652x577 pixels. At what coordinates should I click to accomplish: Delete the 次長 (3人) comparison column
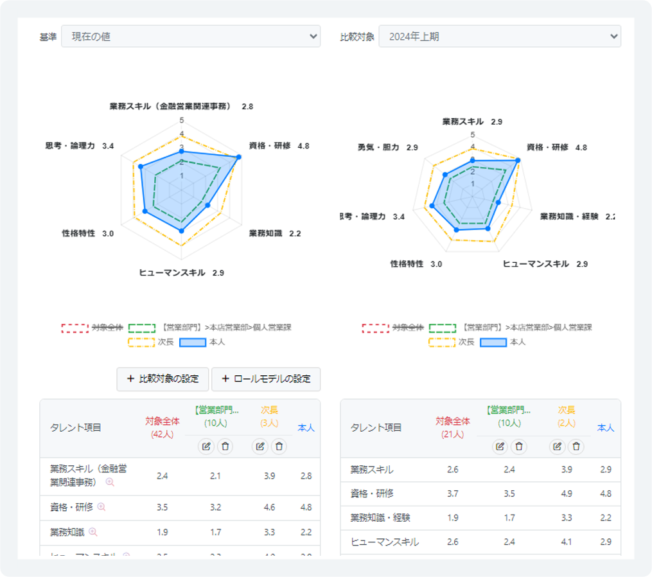pyautogui.click(x=279, y=447)
